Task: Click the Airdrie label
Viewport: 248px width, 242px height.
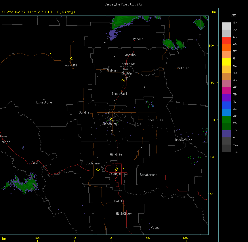Action: coord(116,154)
